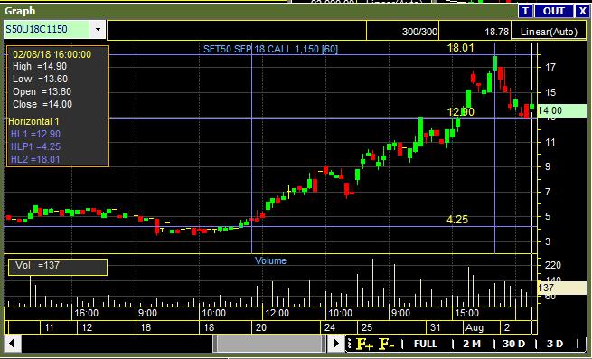Close the Graph window with X
Viewport: 592px width, 359px height.
[582, 11]
